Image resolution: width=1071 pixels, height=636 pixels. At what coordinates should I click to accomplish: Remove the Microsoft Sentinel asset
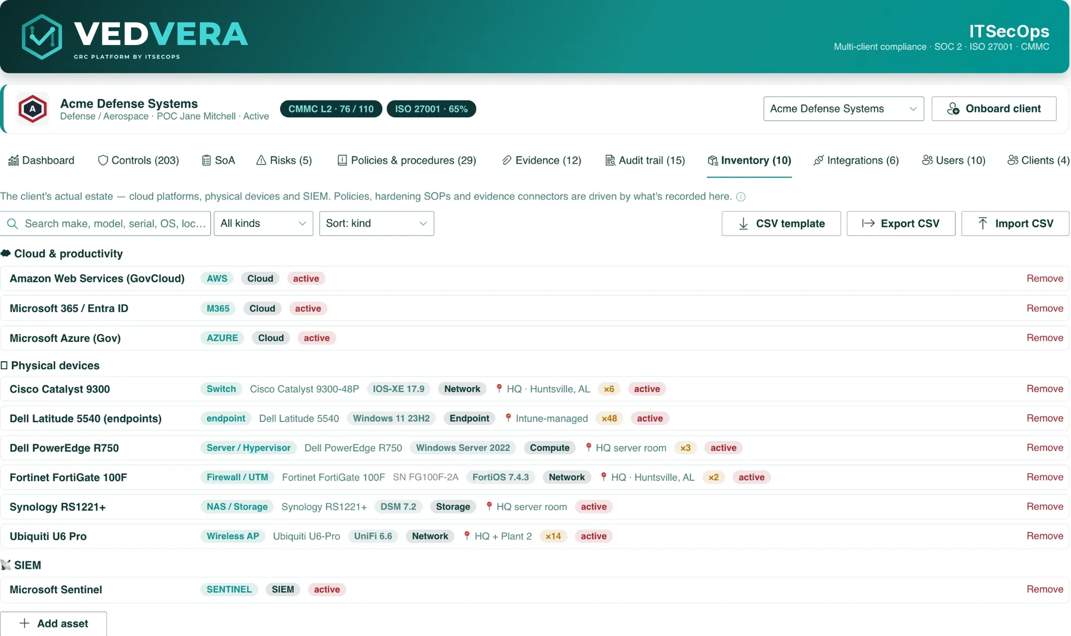click(1045, 589)
